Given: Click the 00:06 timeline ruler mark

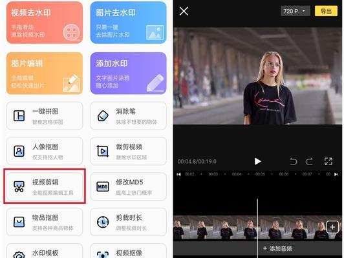Looking at the screenshot, I should click(283, 174).
